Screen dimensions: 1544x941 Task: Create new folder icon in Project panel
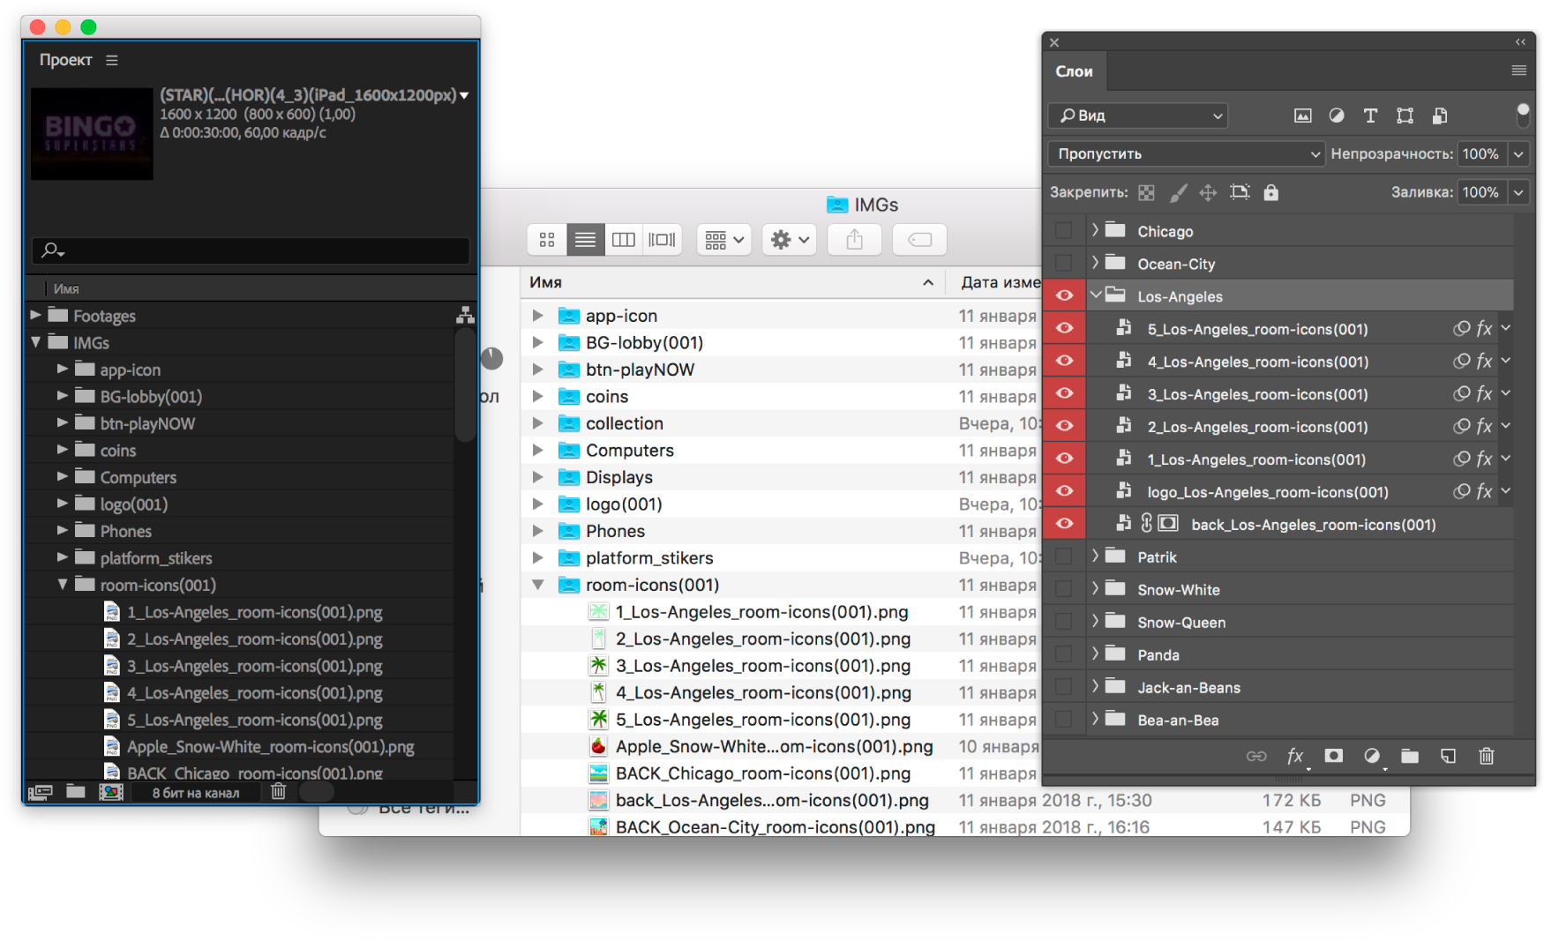click(76, 791)
